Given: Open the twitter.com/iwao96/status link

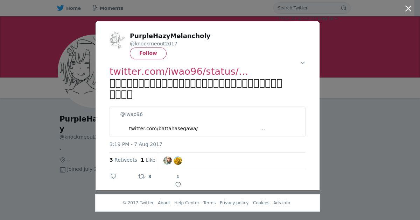Looking at the screenshot, I should click(179, 71).
